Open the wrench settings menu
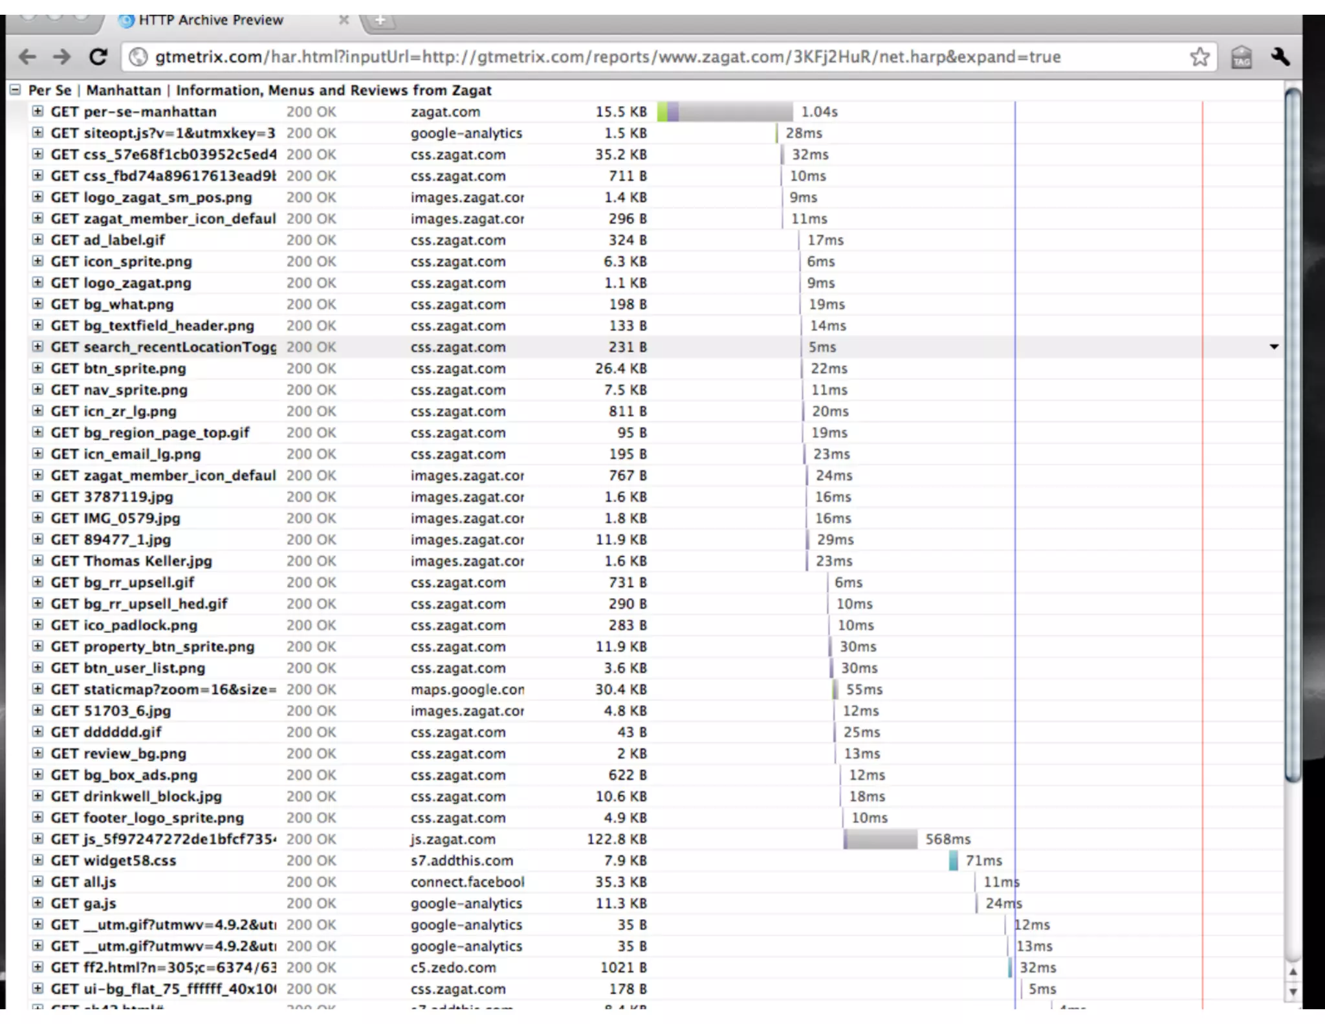 [1280, 57]
